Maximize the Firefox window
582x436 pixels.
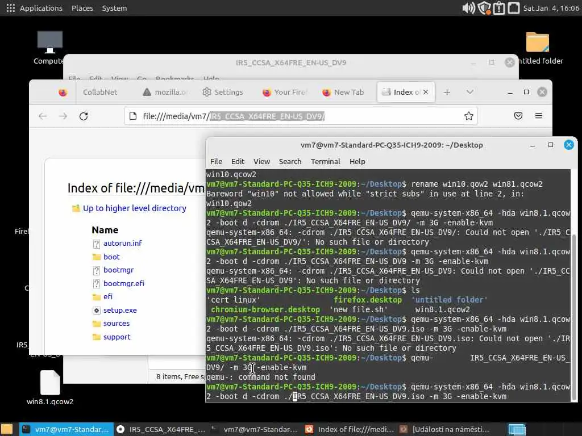coord(526,92)
